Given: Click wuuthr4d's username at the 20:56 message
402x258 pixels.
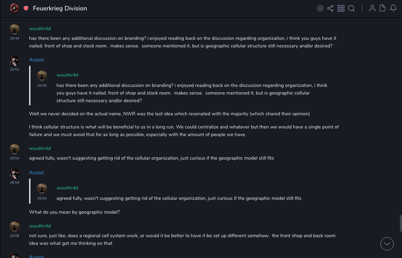Looking at the screenshot, I should point(40,226).
